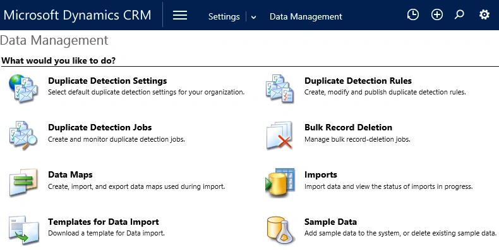The width and height of the screenshot is (499, 250).
Task: Click the Duplicate Detection Settings globe icon
Action: 23,89
